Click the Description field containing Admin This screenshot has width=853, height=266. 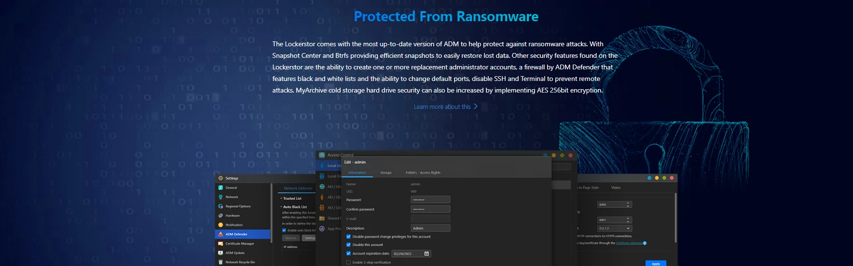[x=430, y=228]
